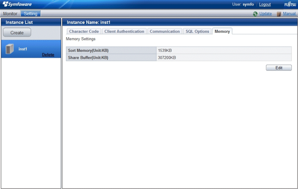Select the Memory tab
The height and width of the screenshot is (189, 298).
point(222,31)
